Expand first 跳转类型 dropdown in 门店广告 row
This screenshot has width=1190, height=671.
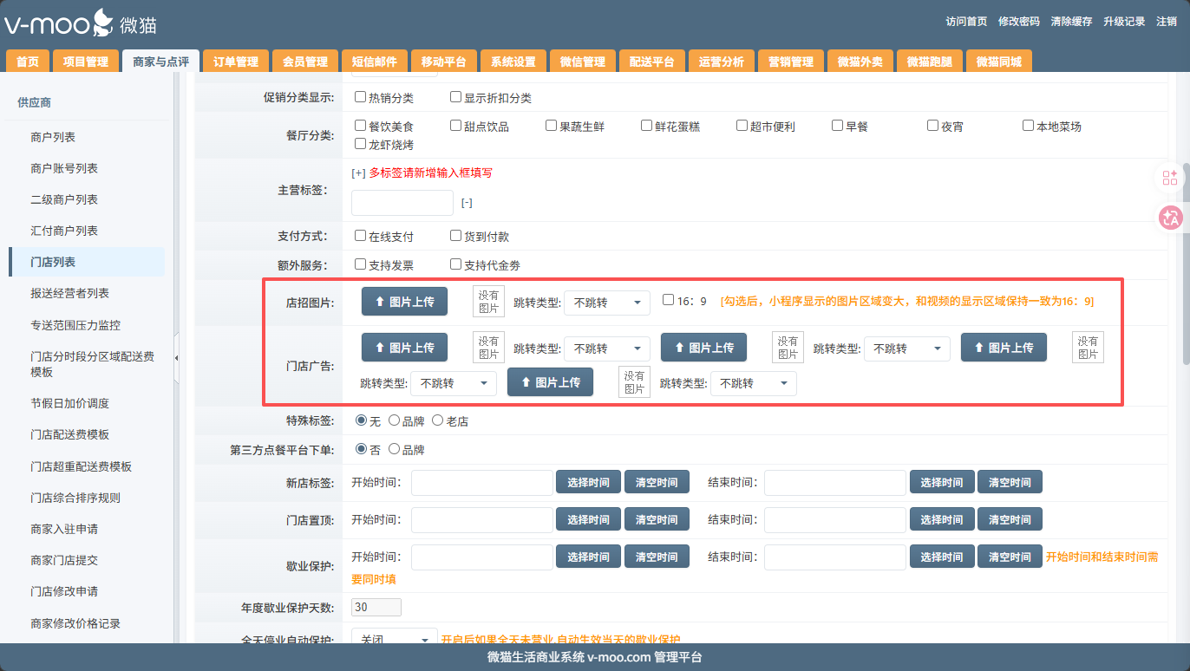point(606,349)
